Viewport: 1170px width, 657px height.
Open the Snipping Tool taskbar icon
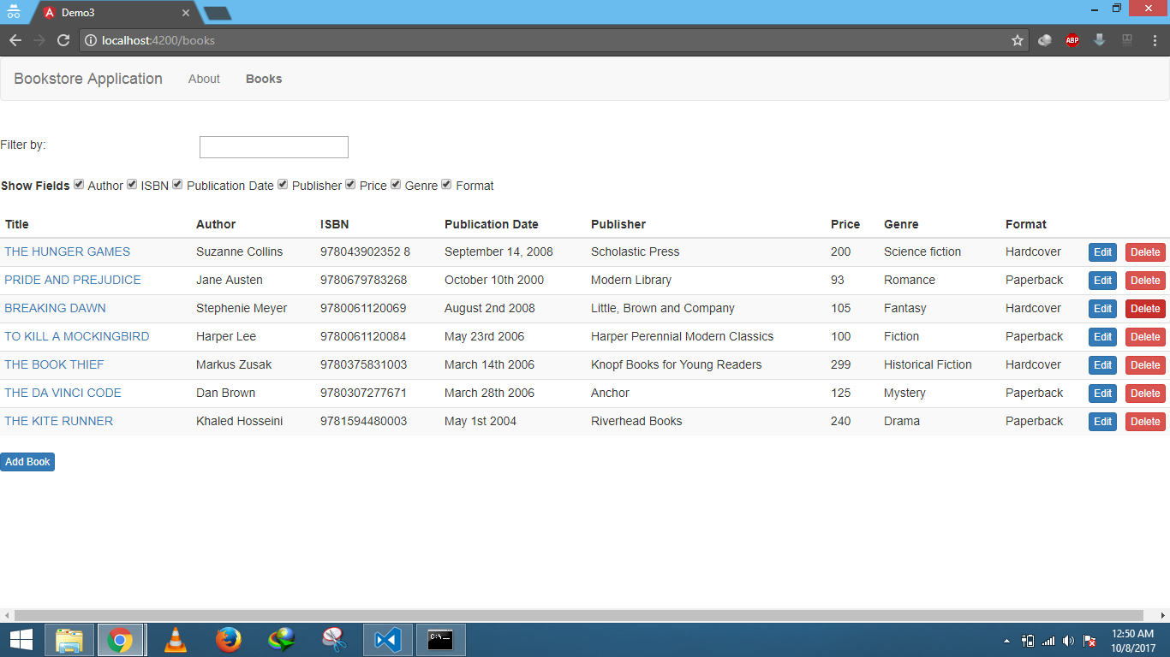pos(334,640)
